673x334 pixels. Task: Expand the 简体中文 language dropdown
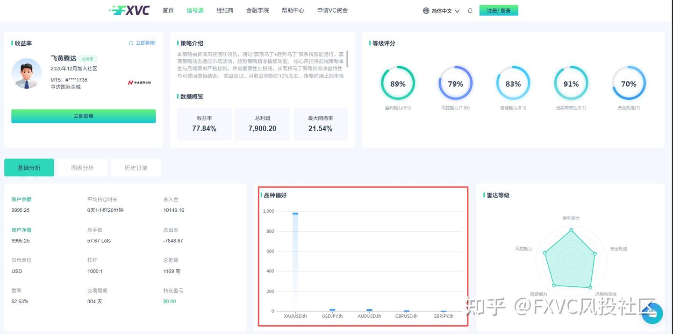click(x=442, y=10)
